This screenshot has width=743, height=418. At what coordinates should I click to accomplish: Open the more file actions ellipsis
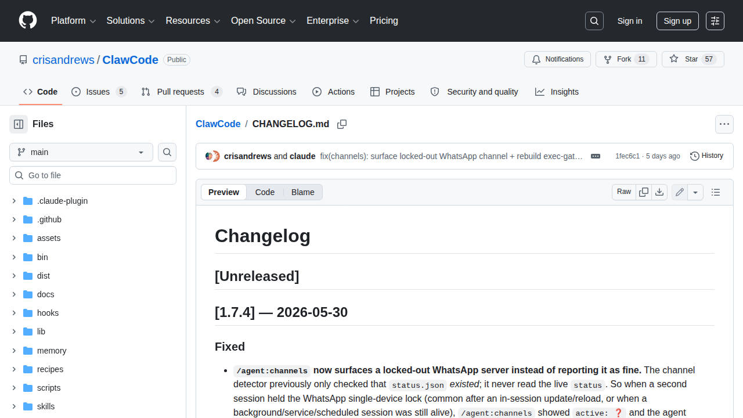coord(724,124)
